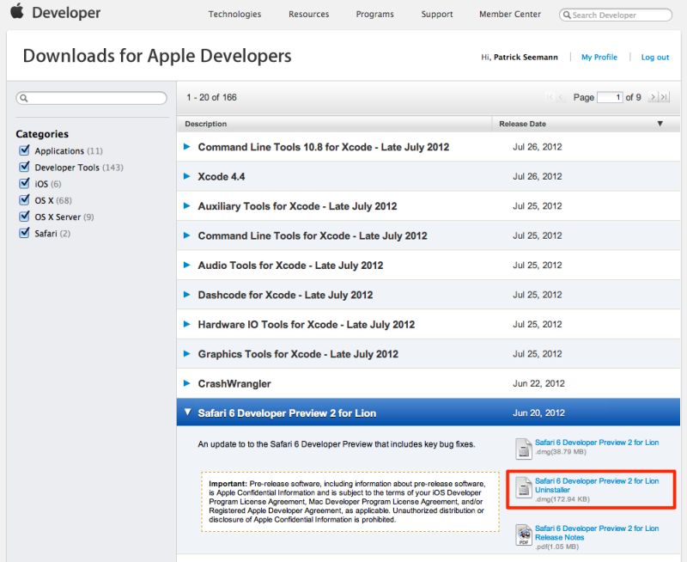Jump to the last page arrow
Screen dimensions: 687x562
point(665,97)
